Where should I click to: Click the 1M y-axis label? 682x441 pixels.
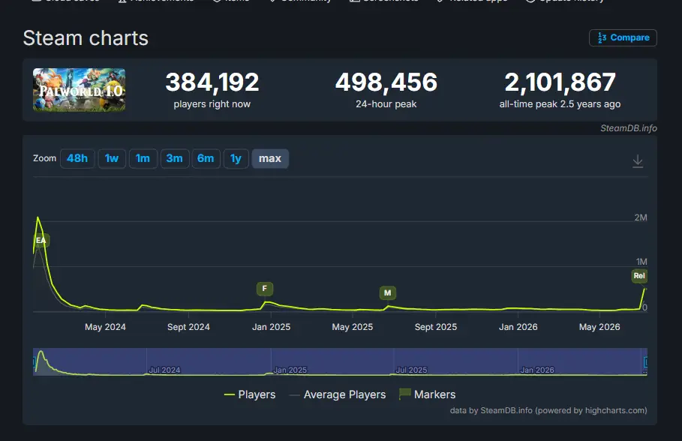[x=641, y=262]
